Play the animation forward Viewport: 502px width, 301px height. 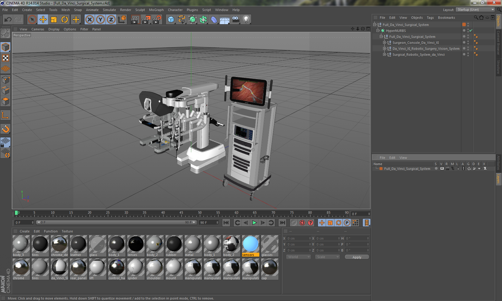(254, 223)
